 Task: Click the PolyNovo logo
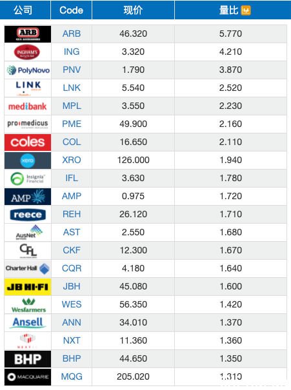[28, 70]
